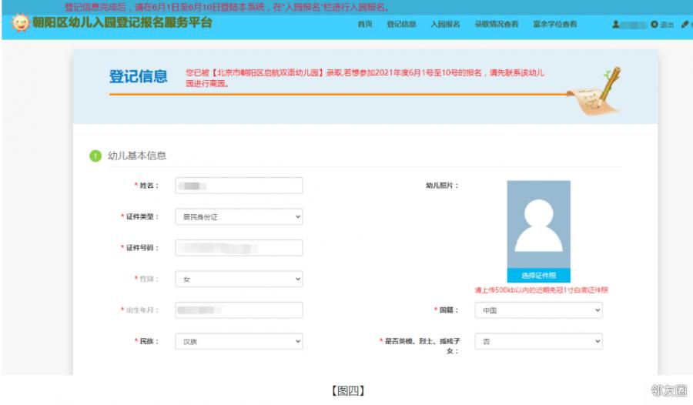The width and height of the screenshot is (693, 405).
Task: Click the 证件号码 input field
Action: tap(239, 248)
